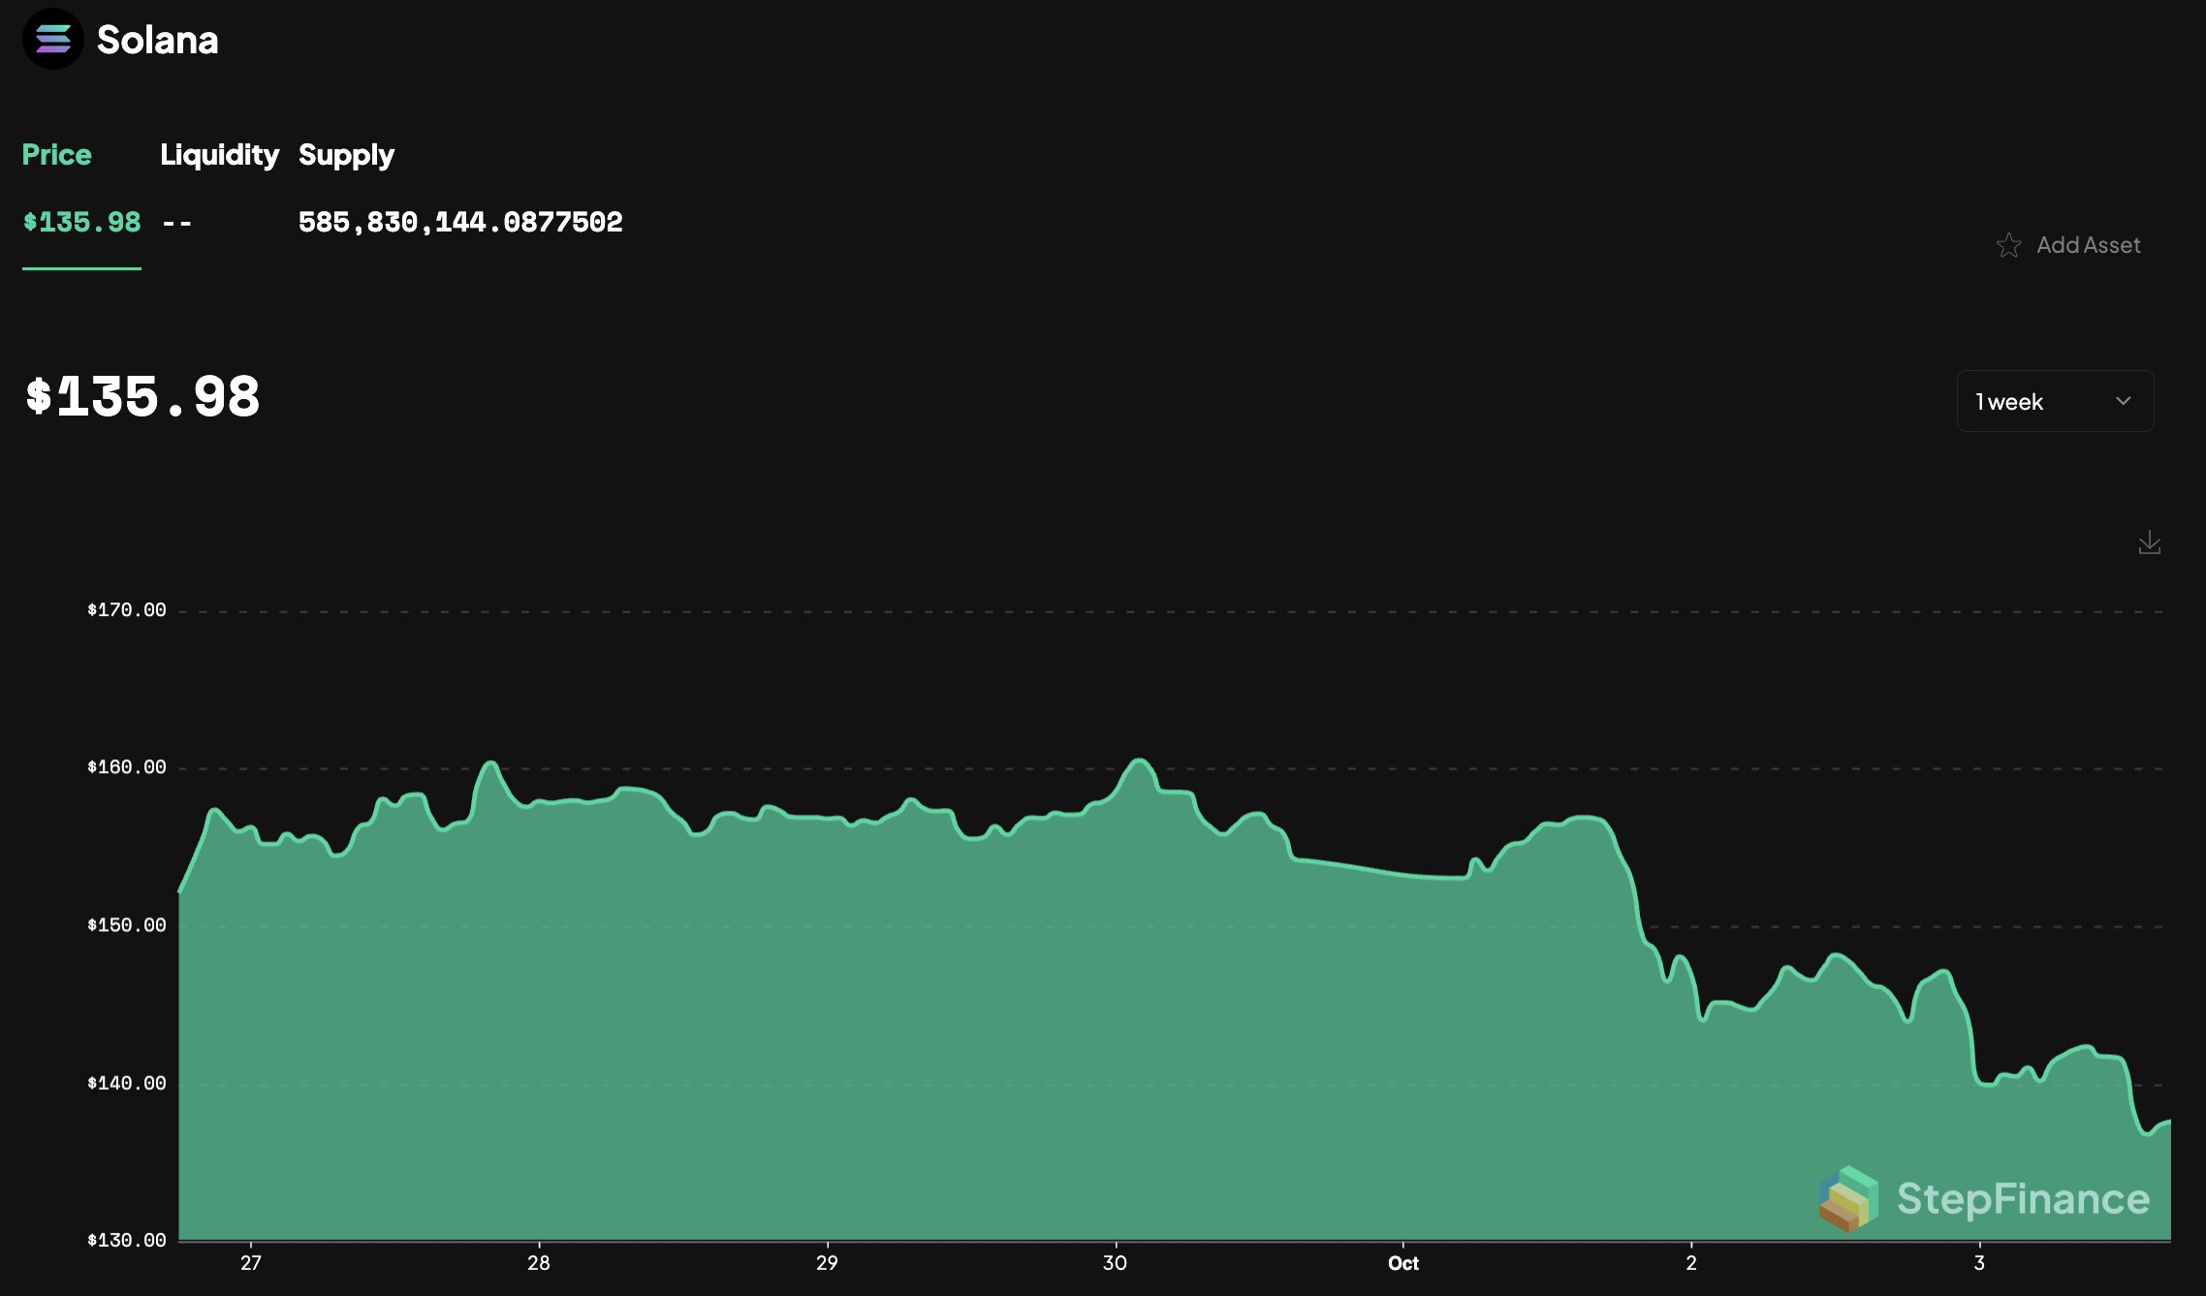Click the $150.00 y-axis label
The image size is (2206, 1296).
[127, 925]
